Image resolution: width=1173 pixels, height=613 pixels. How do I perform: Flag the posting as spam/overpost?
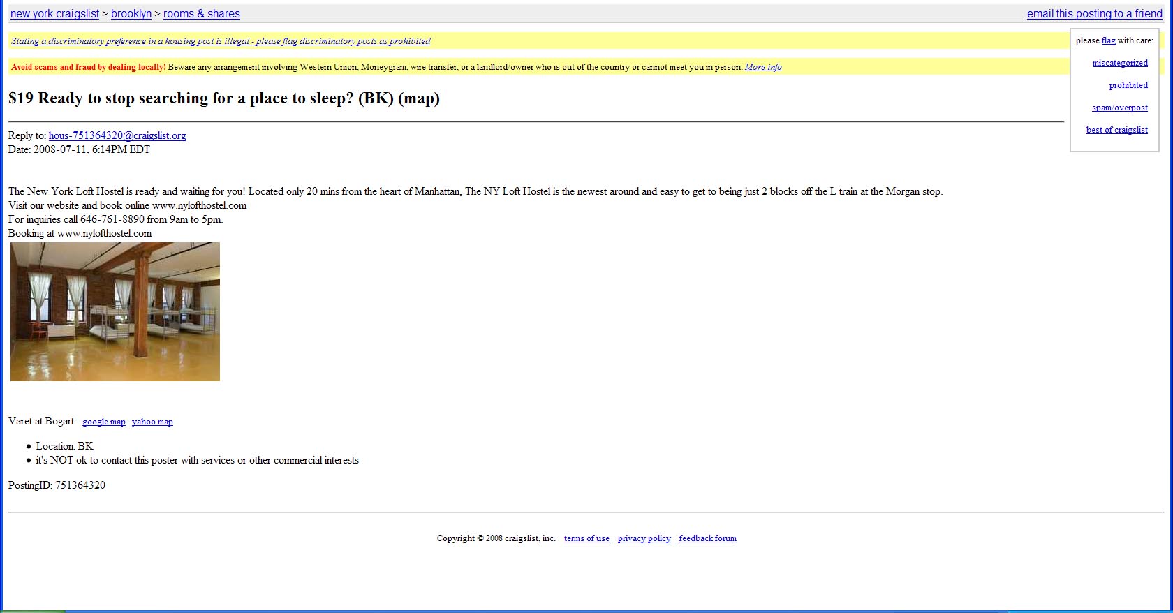pyautogui.click(x=1119, y=108)
